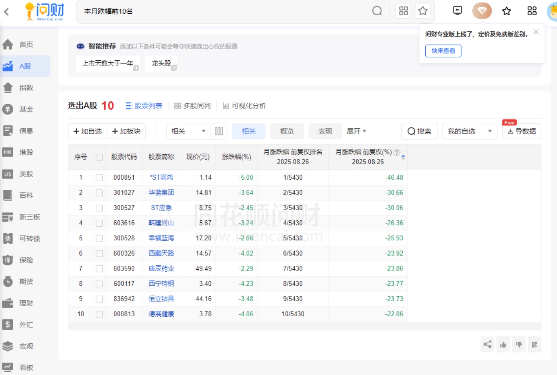Expand the 展开 menu
This screenshot has width=557, height=375.
pyautogui.click(x=356, y=131)
